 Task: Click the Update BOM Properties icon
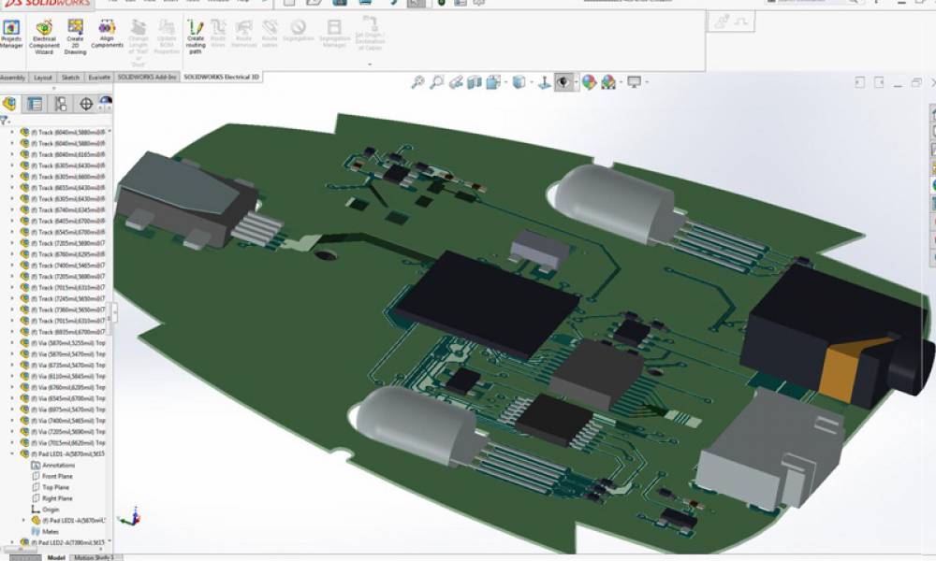[x=167, y=37]
